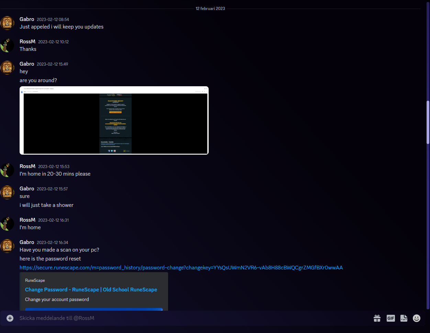
Task: Click RossM's avatar beside the 16:31 message
Action: pos(7,223)
